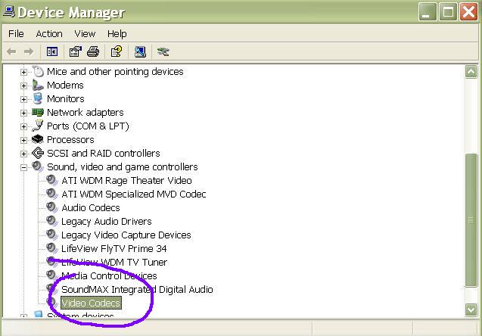Screen dimensions: 482x336
Task: Click the Sound, video and game controllers icon
Action: coord(38,166)
